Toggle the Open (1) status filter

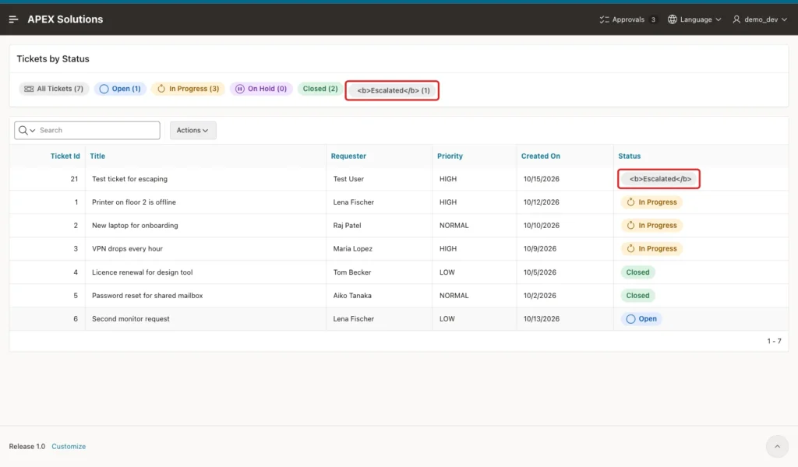pyautogui.click(x=120, y=89)
